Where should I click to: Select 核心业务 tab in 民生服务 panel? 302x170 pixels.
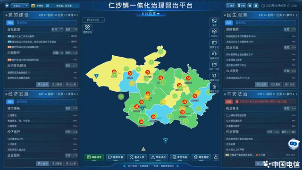click(x=261, y=85)
